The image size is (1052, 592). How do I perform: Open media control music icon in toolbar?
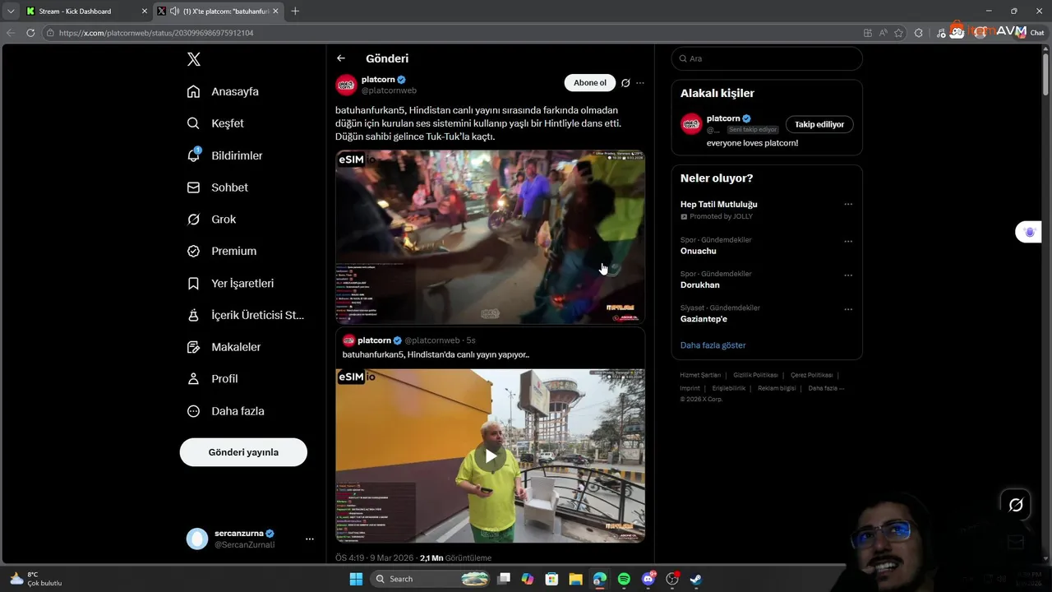941,33
